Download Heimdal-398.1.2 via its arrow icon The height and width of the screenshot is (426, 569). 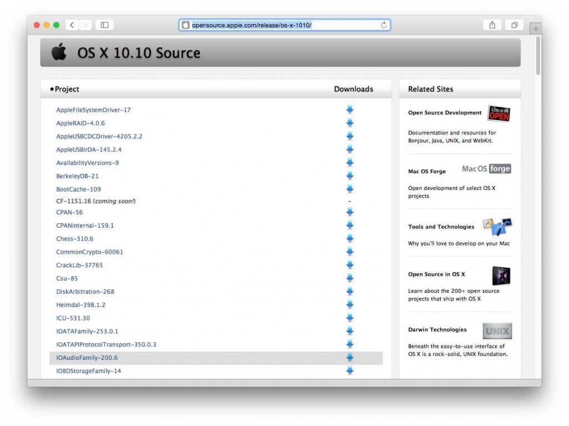(x=350, y=304)
